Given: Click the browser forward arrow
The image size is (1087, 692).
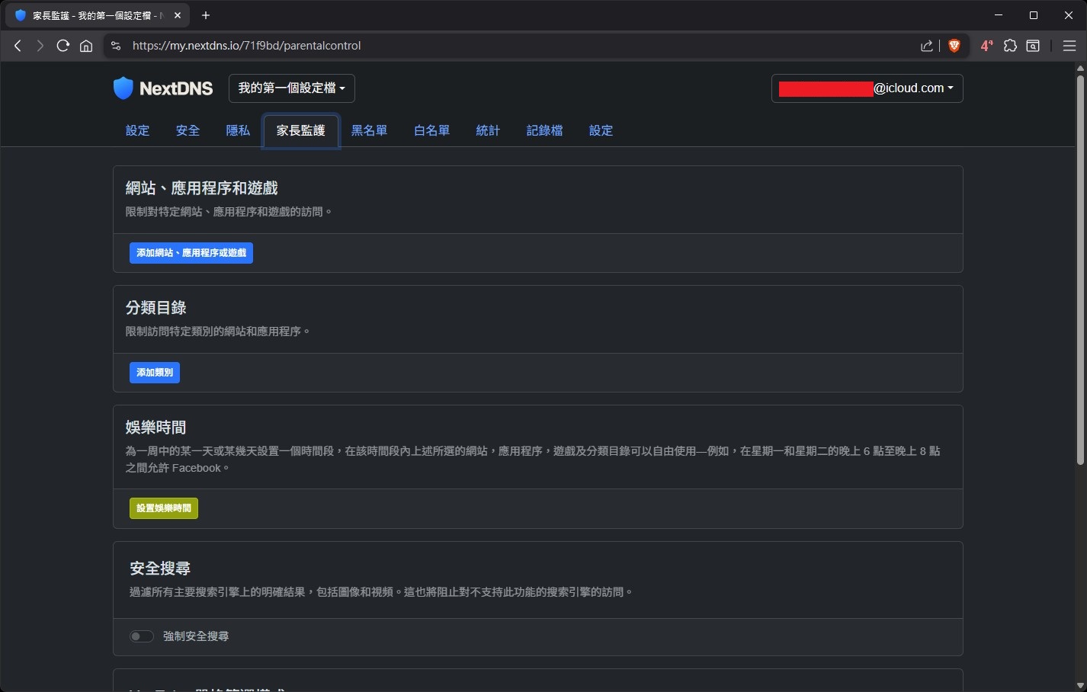Looking at the screenshot, I should [x=40, y=46].
